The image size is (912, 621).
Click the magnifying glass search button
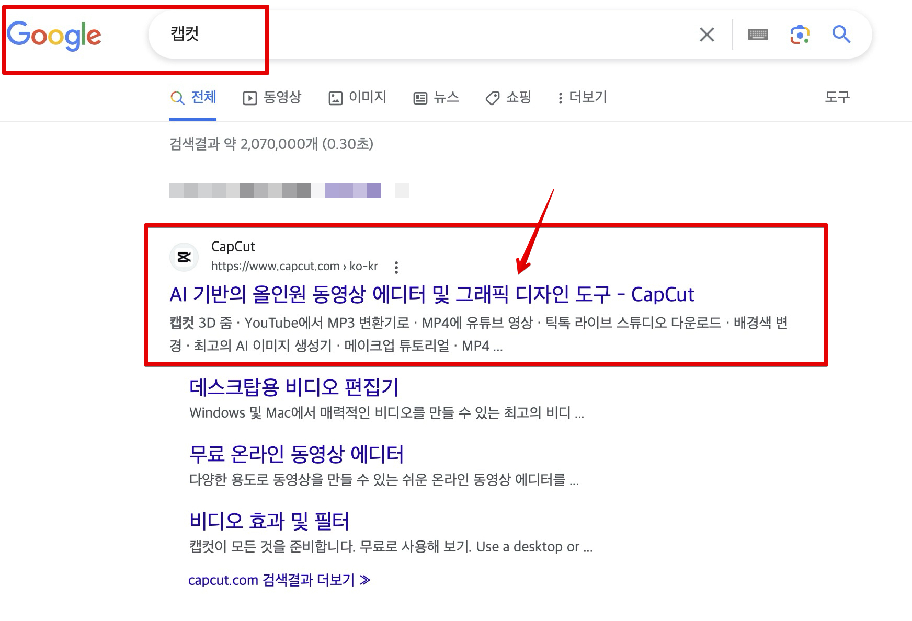coord(841,34)
